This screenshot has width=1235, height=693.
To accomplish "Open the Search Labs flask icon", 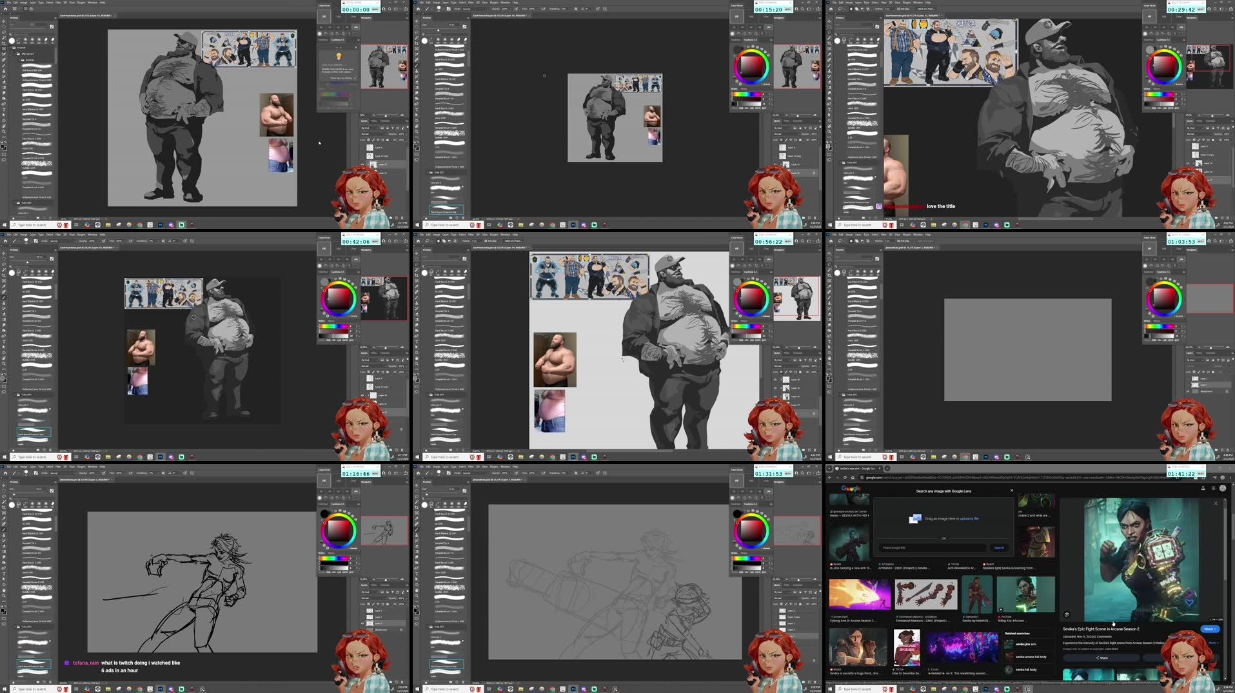I will click(x=1203, y=488).
